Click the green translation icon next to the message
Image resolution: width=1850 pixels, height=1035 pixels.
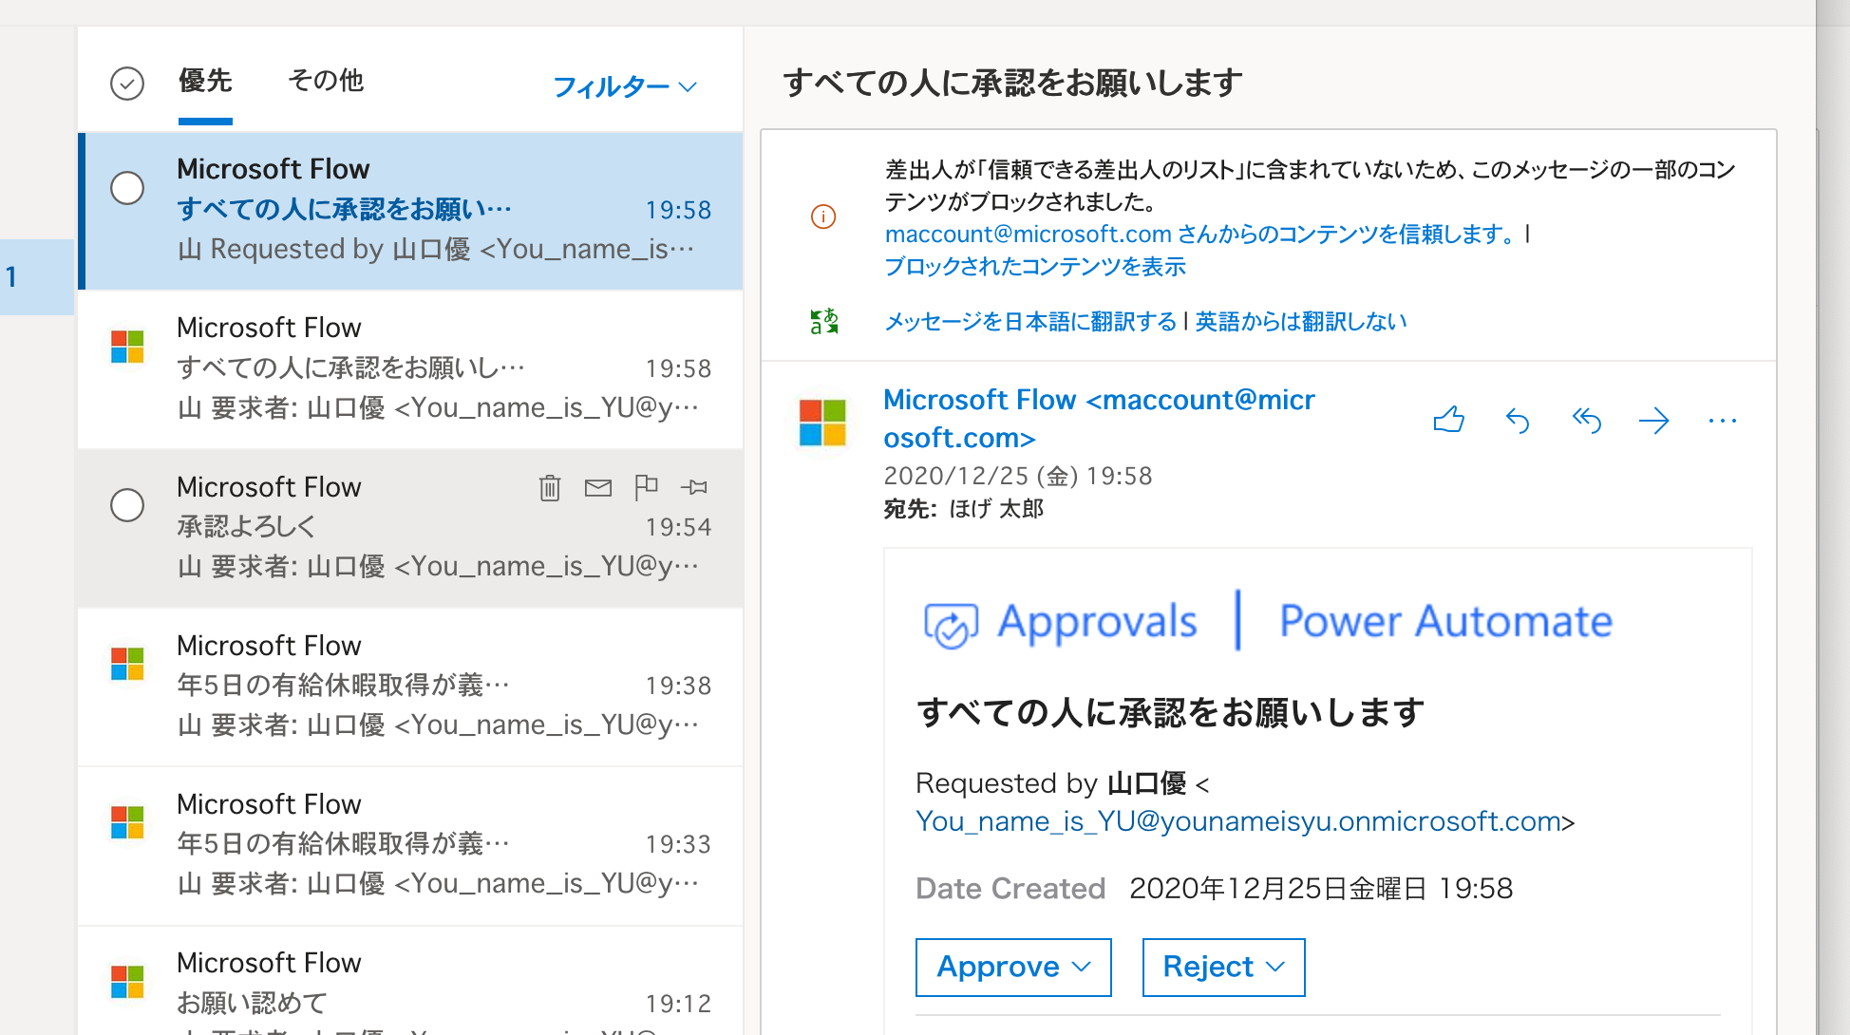822,321
